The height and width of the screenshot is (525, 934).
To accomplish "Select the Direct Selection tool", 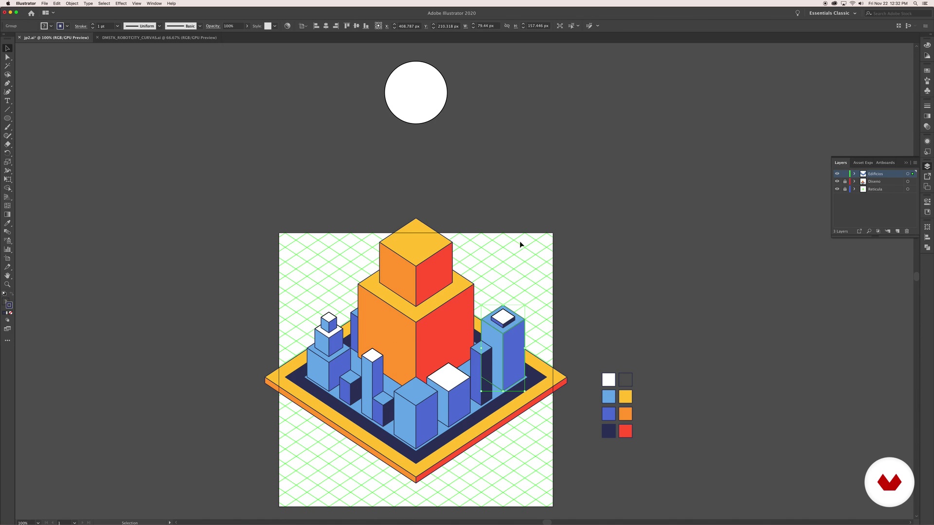I will pos(7,57).
